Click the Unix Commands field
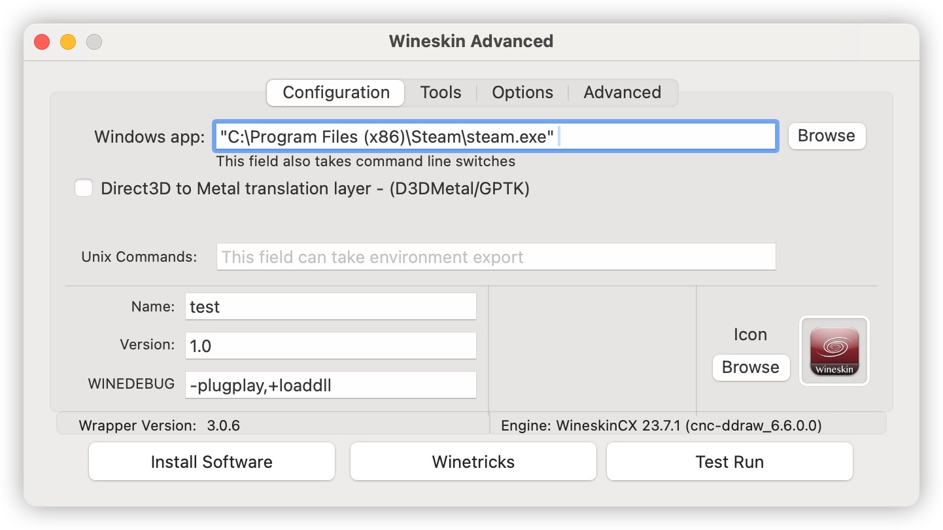 495,256
